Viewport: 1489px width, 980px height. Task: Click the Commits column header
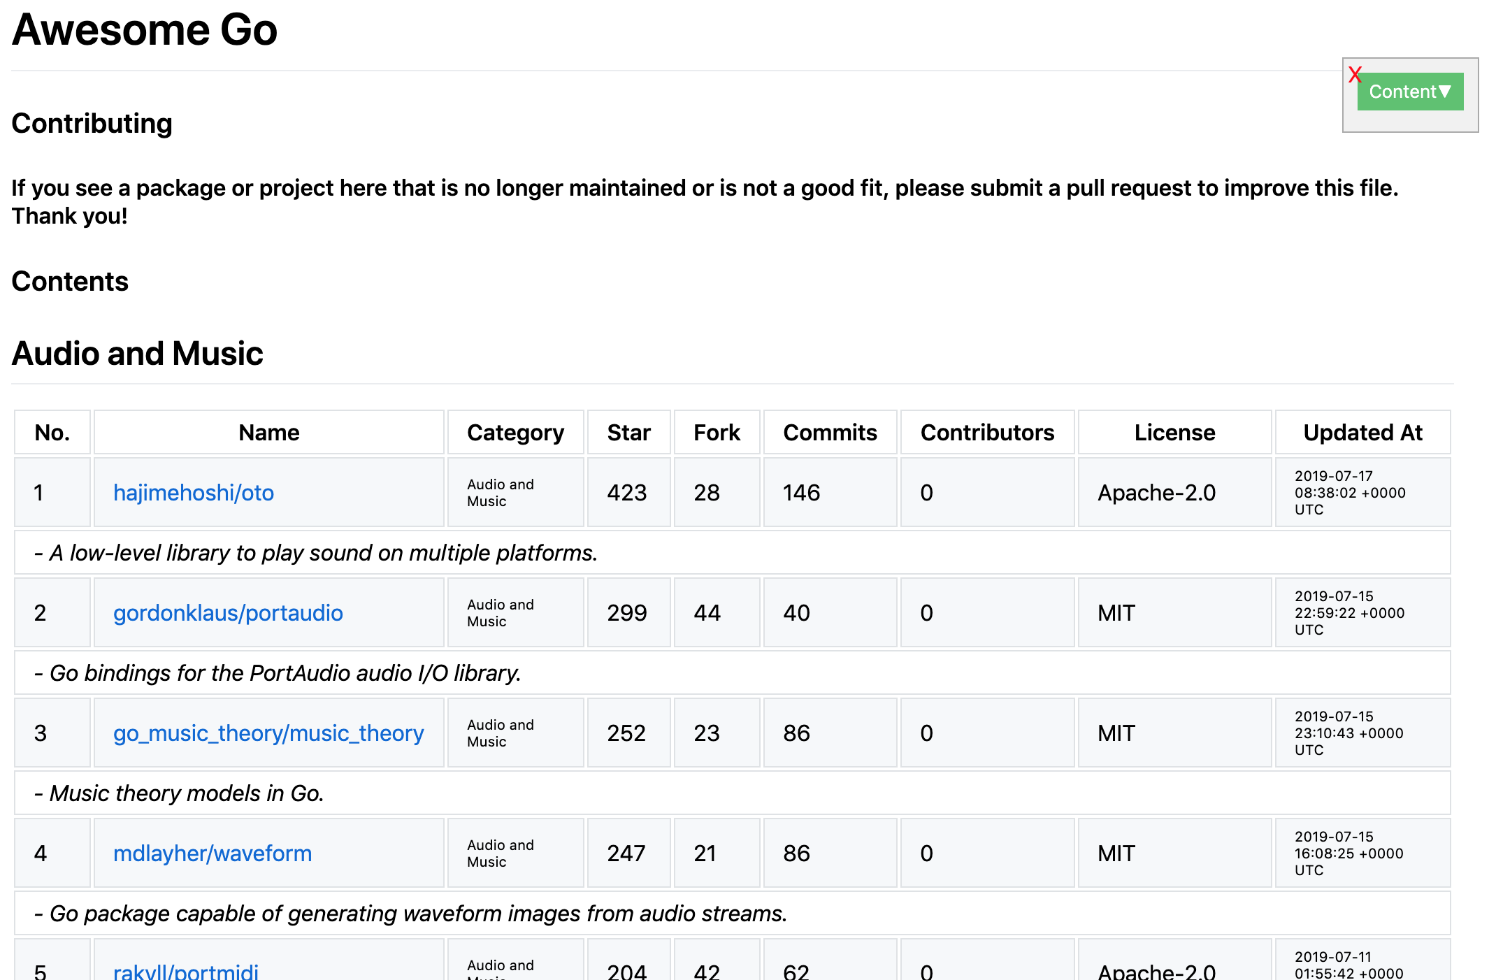830,433
